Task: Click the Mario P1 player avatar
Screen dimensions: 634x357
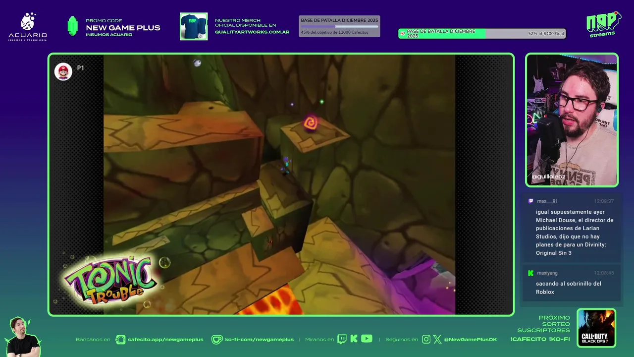Action: tap(63, 71)
